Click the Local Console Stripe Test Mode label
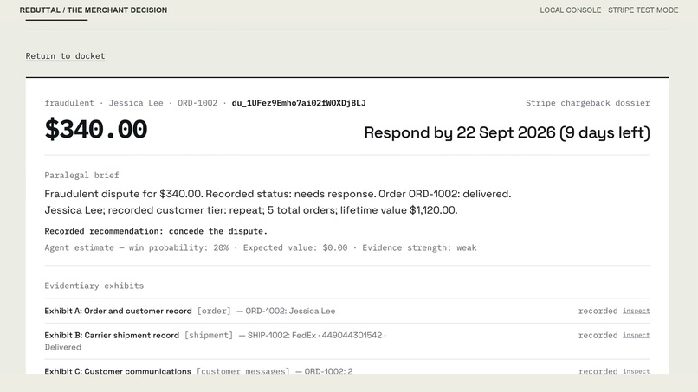The height and width of the screenshot is (392, 698). point(609,10)
